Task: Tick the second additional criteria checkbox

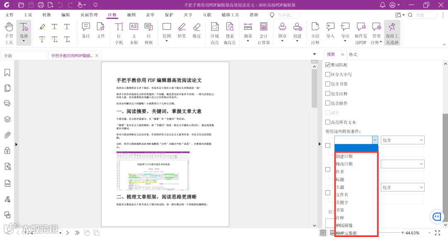Action: (x=328, y=169)
